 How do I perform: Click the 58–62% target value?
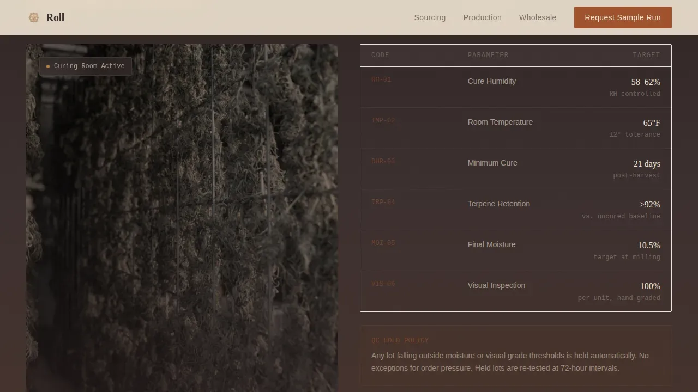point(646,82)
